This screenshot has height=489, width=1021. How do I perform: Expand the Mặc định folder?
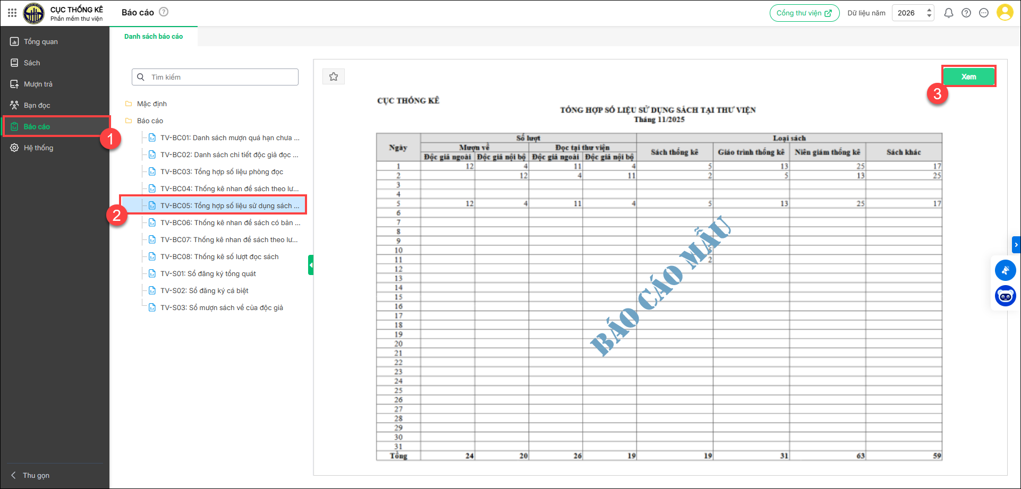pyautogui.click(x=151, y=104)
